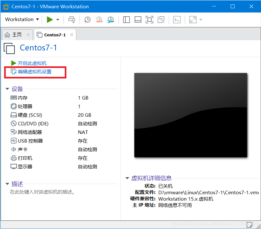
Task: Click the large Centos7-1 title heading
Action: (38, 48)
